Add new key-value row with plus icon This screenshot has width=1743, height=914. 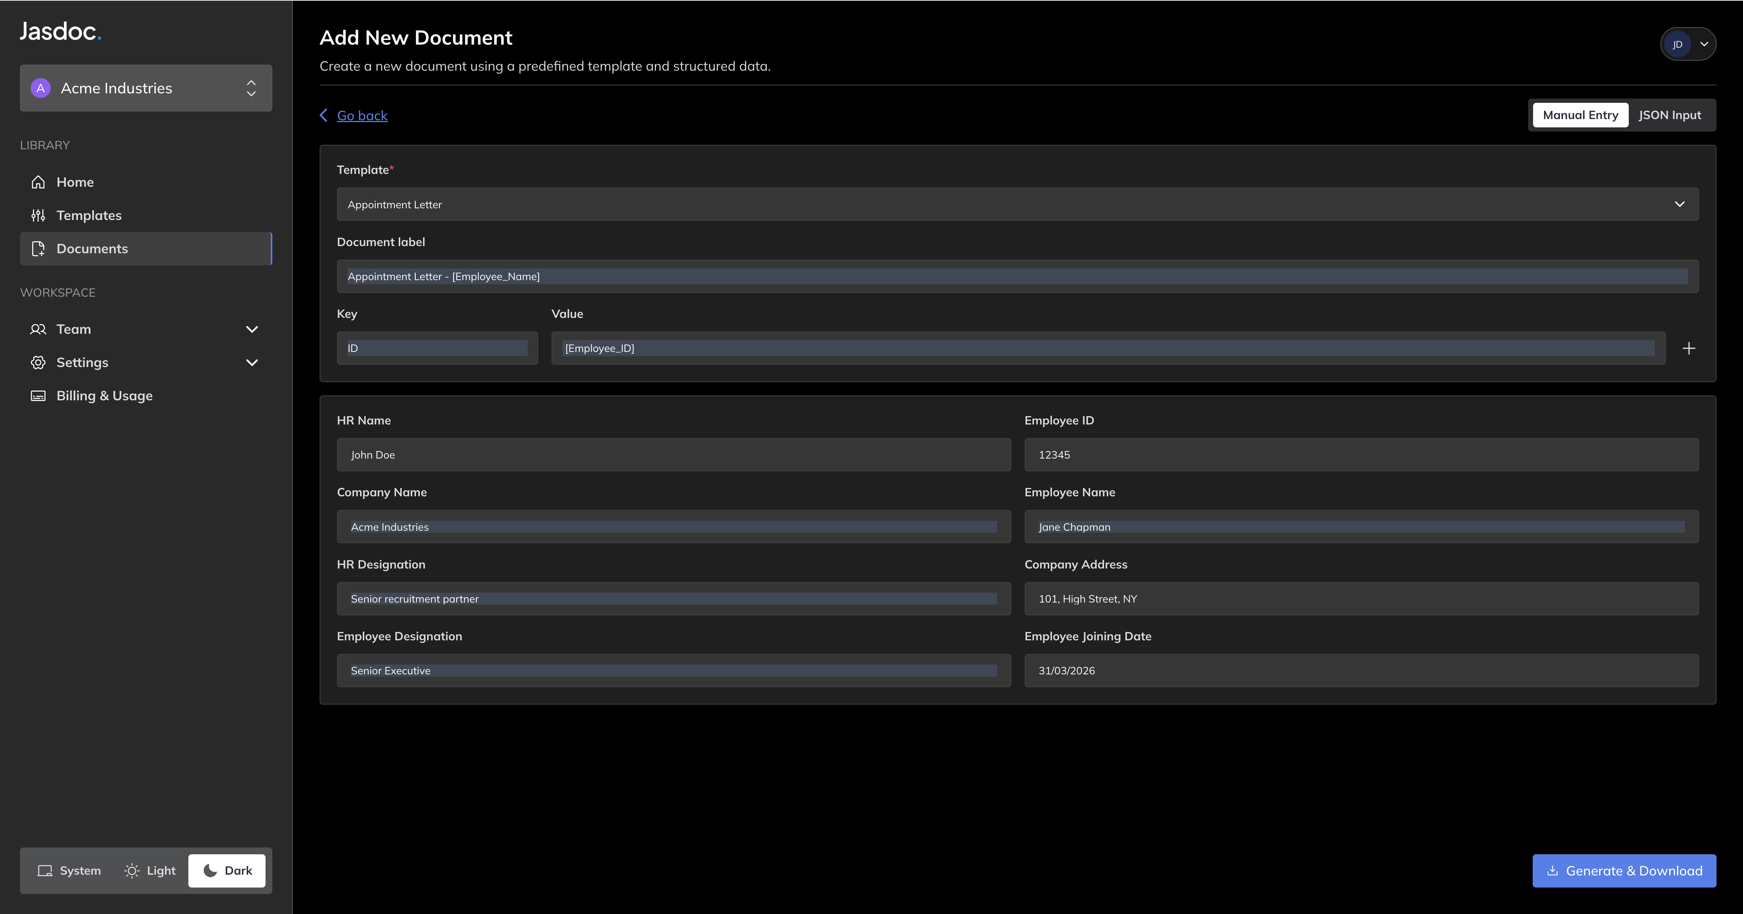(1688, 348)
